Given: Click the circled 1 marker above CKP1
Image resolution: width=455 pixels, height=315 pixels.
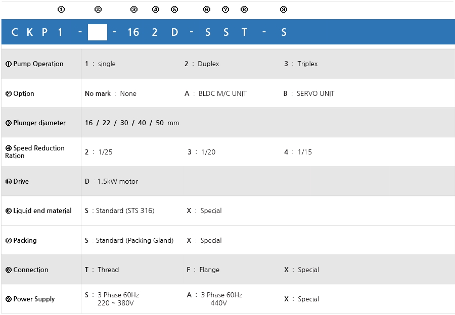Looking at the screenshot, I should (x=61, y=9).
